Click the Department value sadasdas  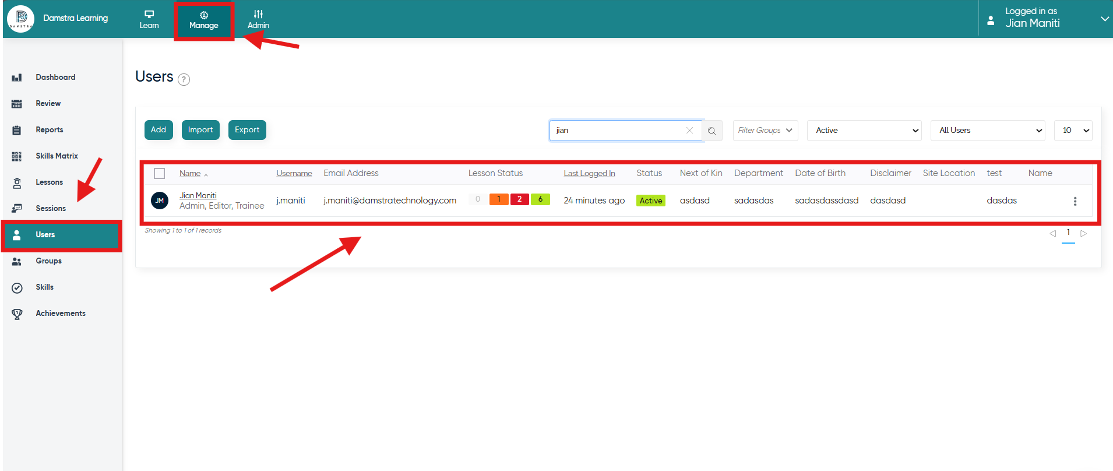tap(754, 201)
